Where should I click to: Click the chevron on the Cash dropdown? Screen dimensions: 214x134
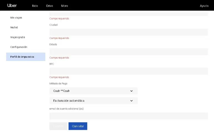132,91
